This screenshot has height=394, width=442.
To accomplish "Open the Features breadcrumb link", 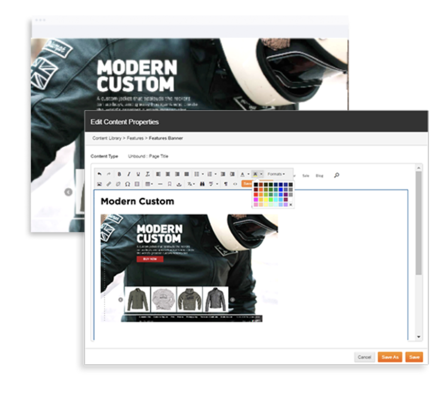I will (135, 138).
